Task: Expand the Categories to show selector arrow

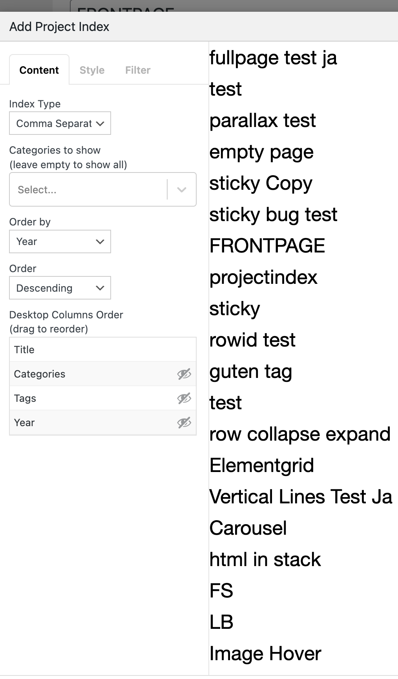Action: [182, 190]
